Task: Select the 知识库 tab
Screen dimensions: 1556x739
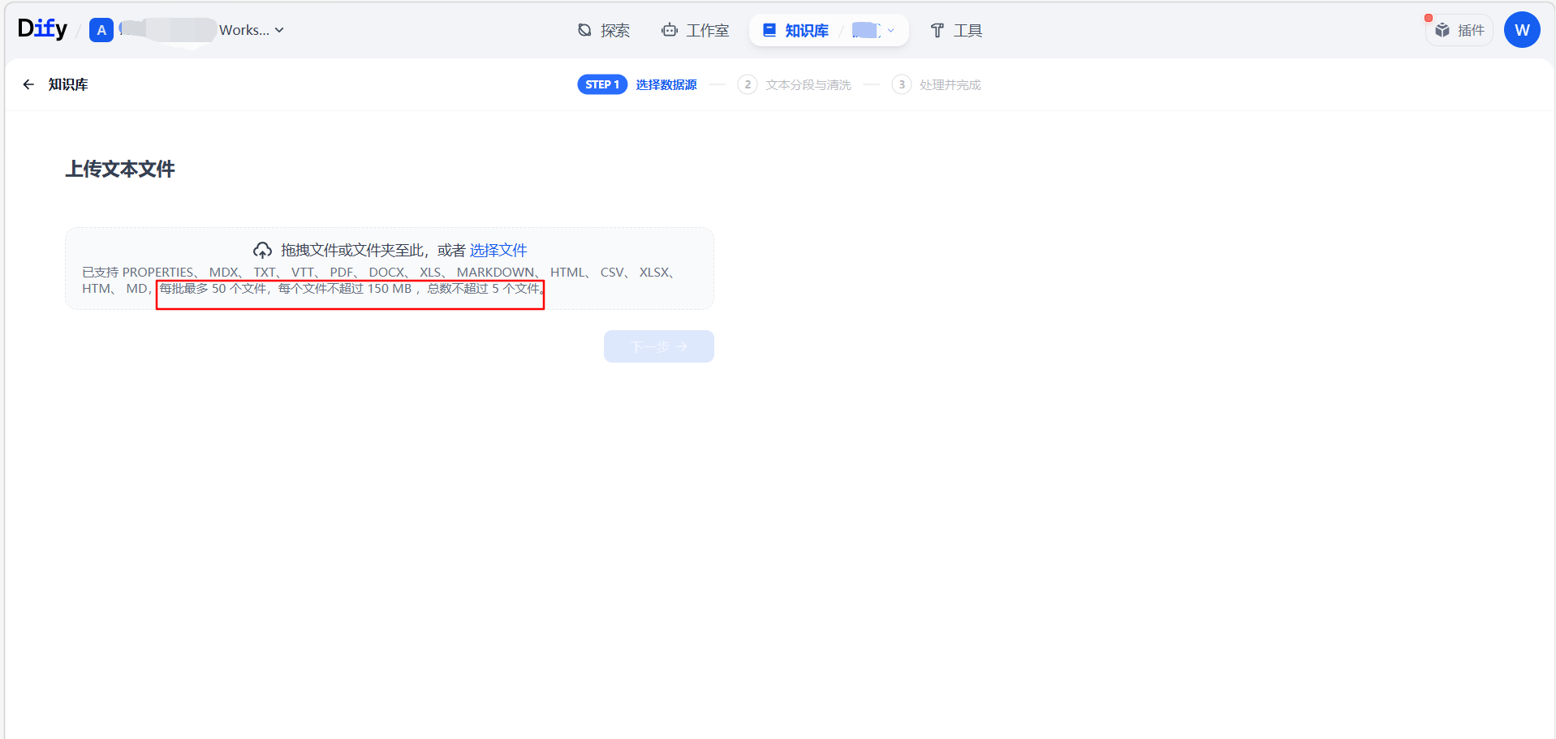Action: (x=796, y=30)
